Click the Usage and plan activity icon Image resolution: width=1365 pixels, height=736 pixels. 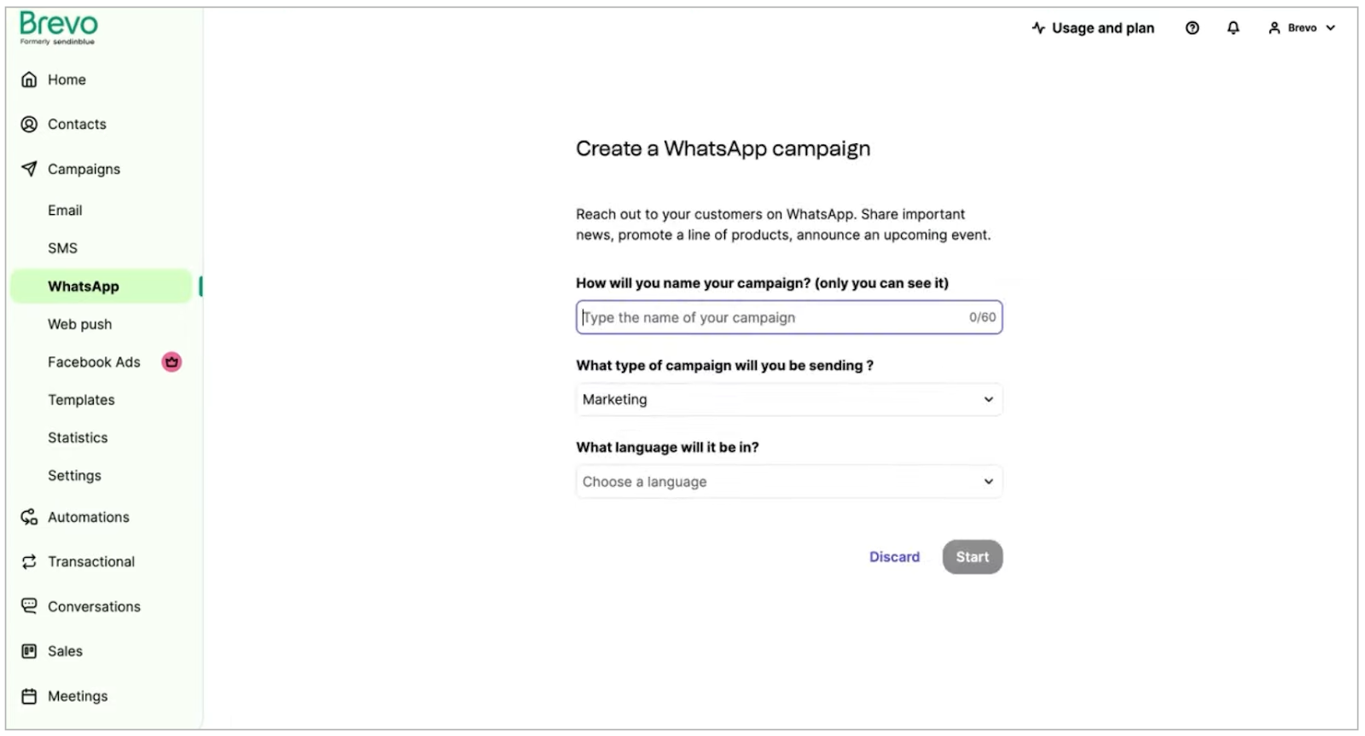(x=1038, y=28)
